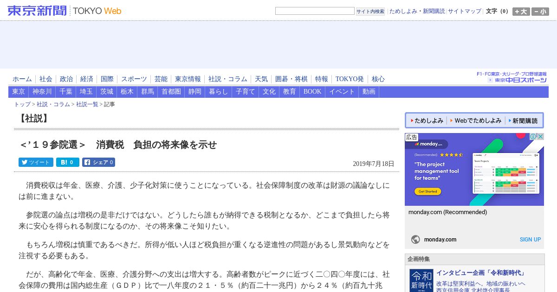557x292 pixels.
Task: Select 群馬 region tab
Action: [x=148, y=92]
